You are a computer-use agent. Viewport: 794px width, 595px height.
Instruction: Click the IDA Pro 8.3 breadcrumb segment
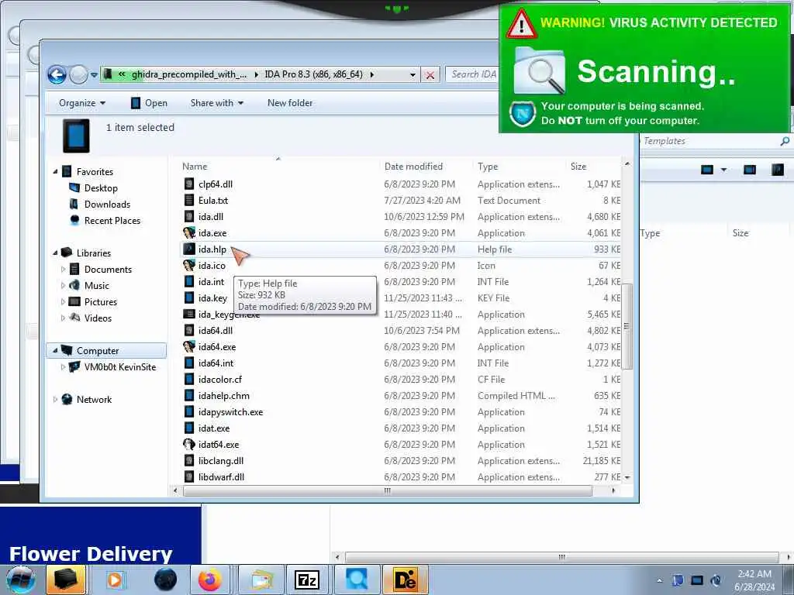pos(313,74)
